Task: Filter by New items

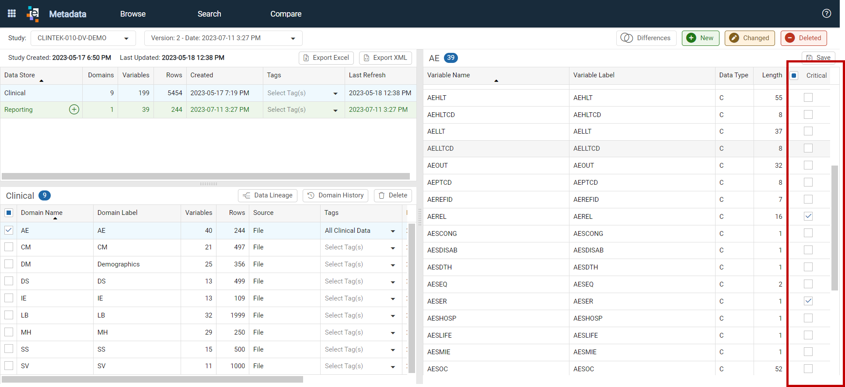Action: (700, 38)
